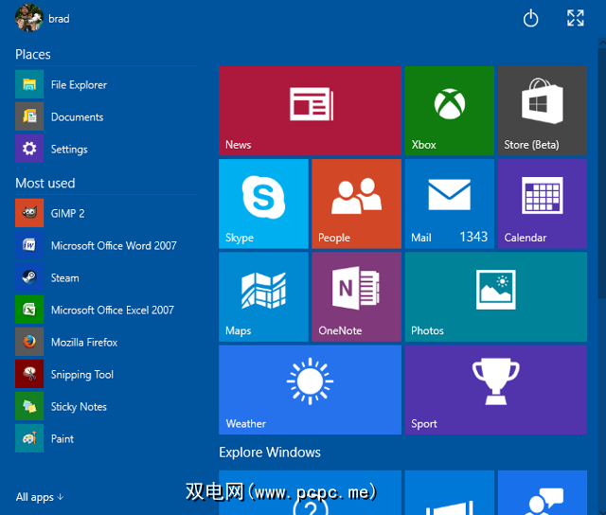Launch Mozilla Firefox from its label
Image resolution: width=606 pixels, height=515 pixels.
coord(84,343)
